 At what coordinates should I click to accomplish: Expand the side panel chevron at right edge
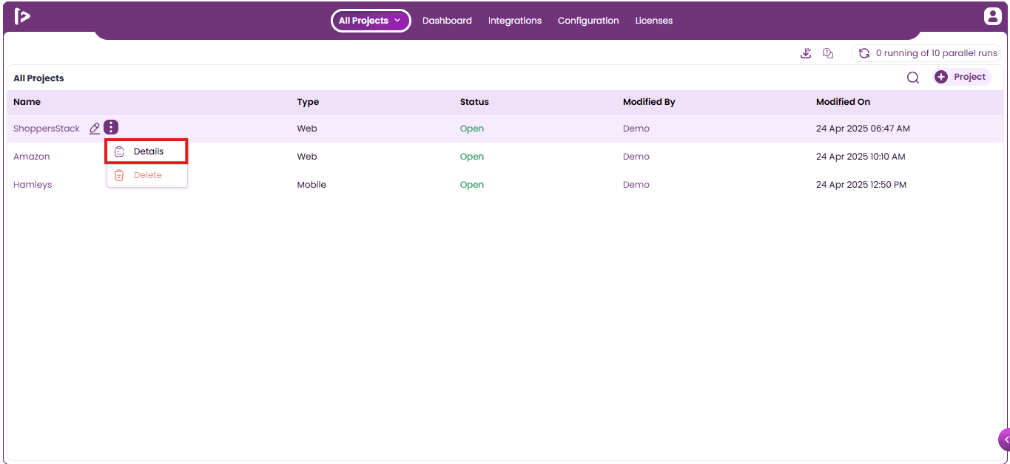point(1005,440)
